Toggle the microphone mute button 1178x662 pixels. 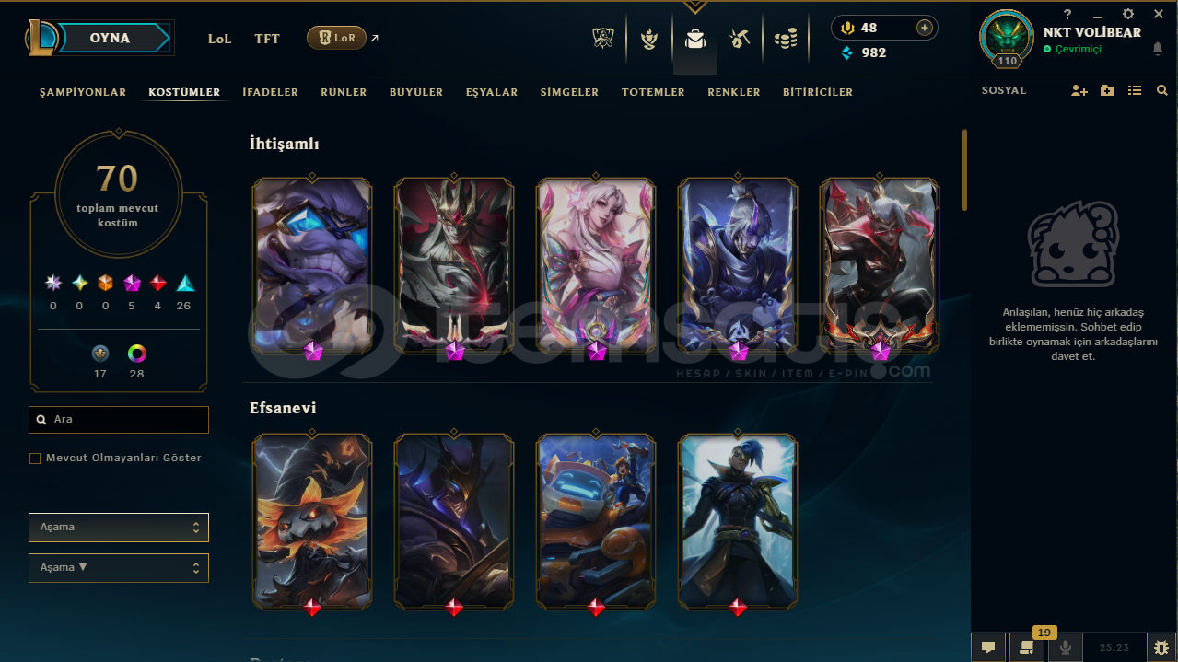pos(1066,647)
